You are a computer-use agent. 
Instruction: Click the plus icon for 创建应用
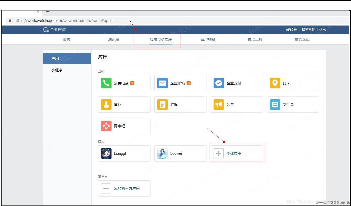coord(219,153)
